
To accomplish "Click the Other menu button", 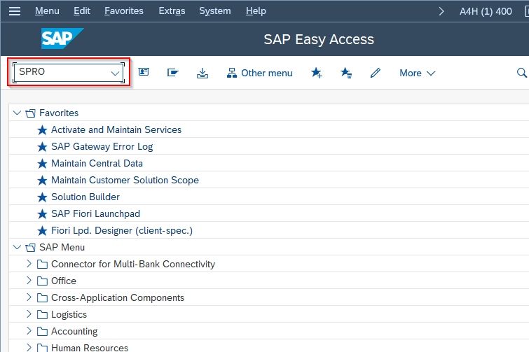I will coord(259,73).
